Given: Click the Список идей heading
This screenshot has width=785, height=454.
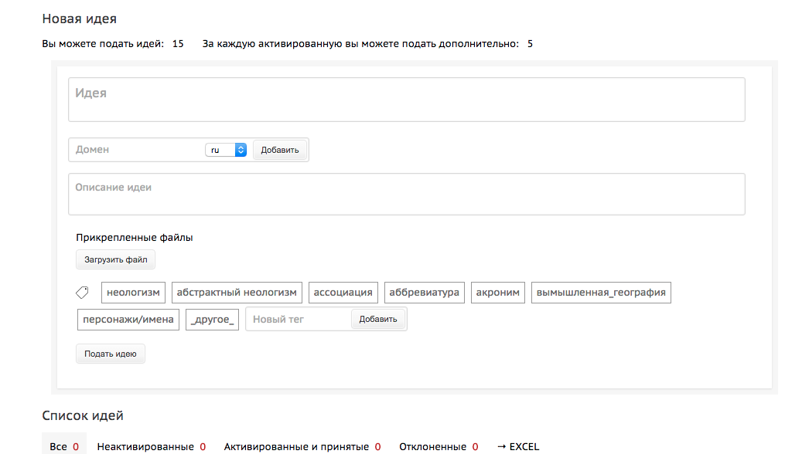Looking at the screenshot, I should tap(83, 415).
